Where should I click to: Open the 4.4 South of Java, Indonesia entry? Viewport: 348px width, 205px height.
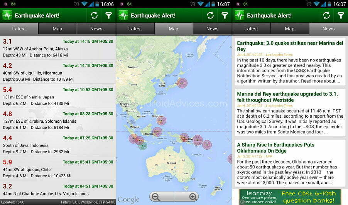coord(58,144)
